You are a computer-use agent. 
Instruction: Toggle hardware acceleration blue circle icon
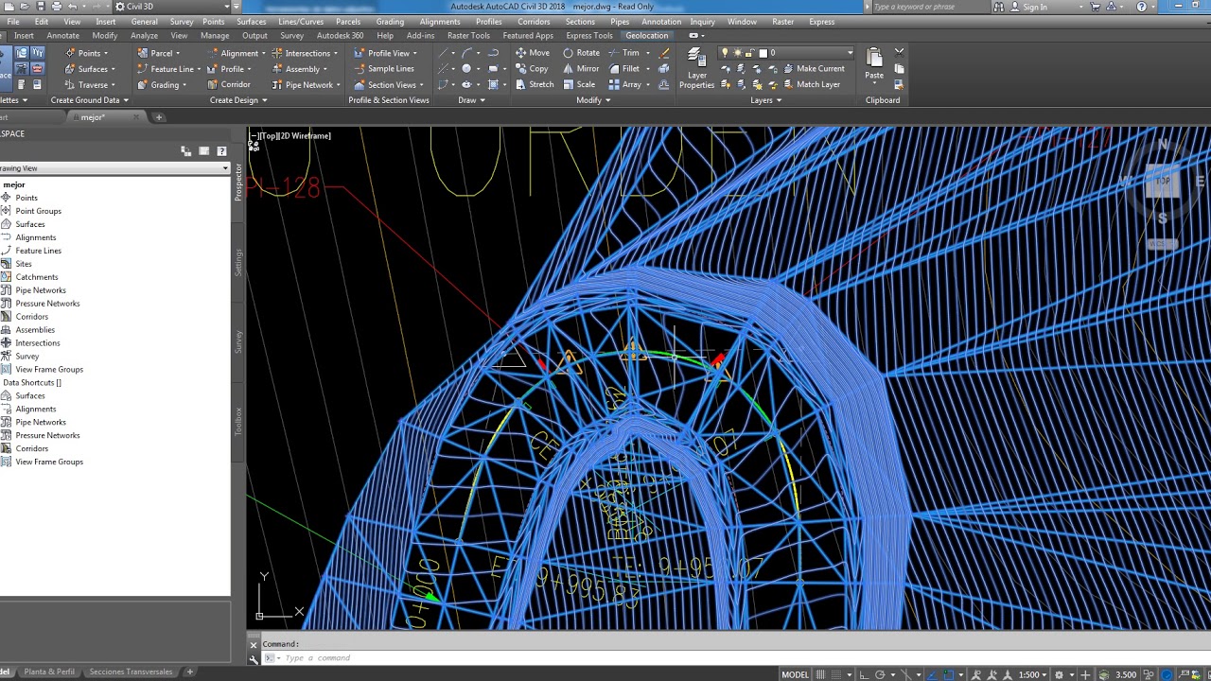pos(1167,674)
